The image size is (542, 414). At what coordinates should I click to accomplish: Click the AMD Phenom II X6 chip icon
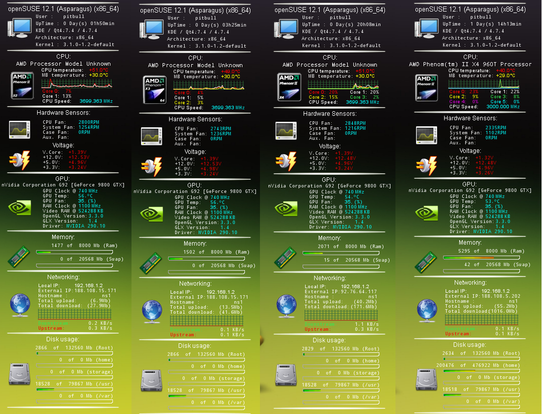(x=427, y=88)
